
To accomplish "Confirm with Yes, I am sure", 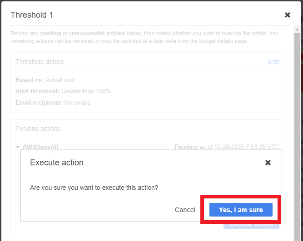I will [241, 210].
